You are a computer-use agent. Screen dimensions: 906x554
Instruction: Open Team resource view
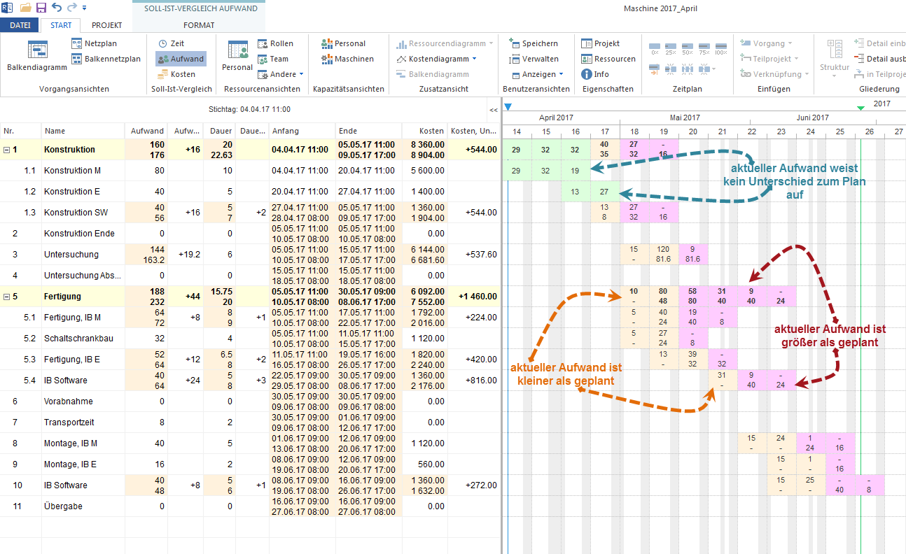click(272, 59)
